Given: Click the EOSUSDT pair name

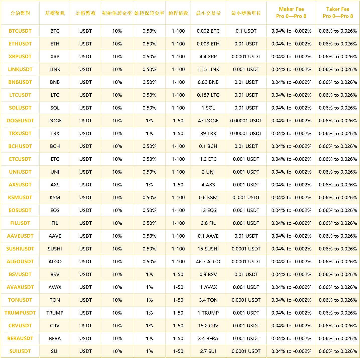Looking at the screenshot, I should tap(20, 210).
